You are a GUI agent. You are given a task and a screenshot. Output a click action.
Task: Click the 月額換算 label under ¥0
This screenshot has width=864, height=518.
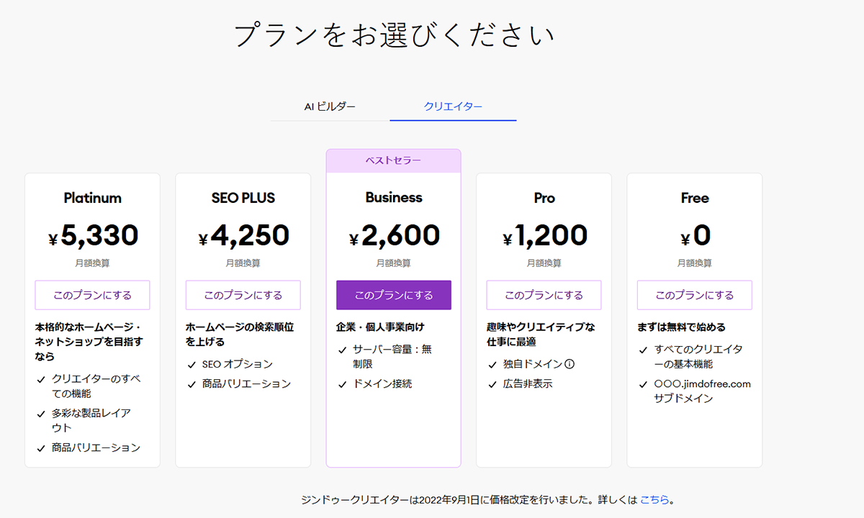pos(695,264)
